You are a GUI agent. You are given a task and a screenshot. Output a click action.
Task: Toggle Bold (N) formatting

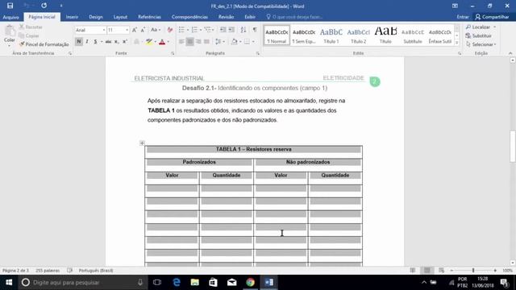click(79, 42)
